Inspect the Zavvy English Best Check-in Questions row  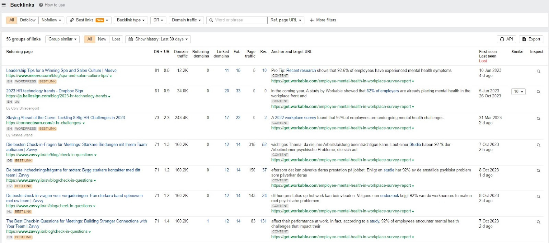tap(538, 222)
